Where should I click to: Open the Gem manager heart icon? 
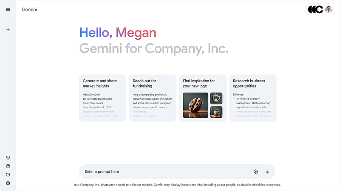coord(8,157)
